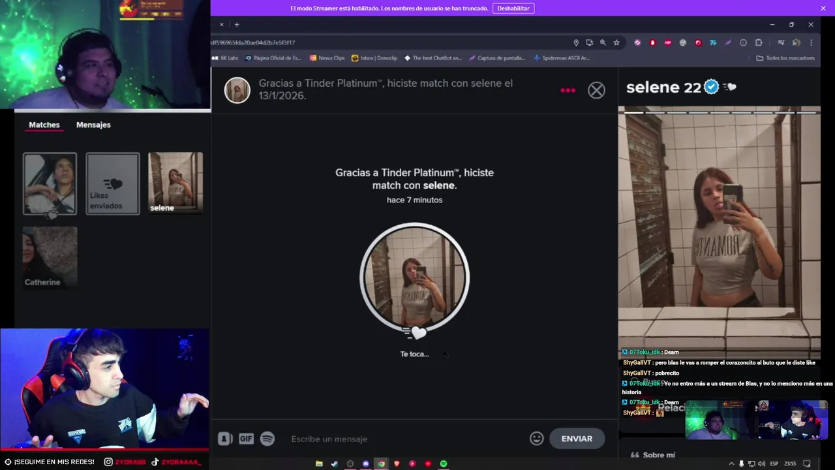The width and height of the screenshot is (835, 470).
Task: Open Spotify from the taskbar
Action: click(444, 463)
